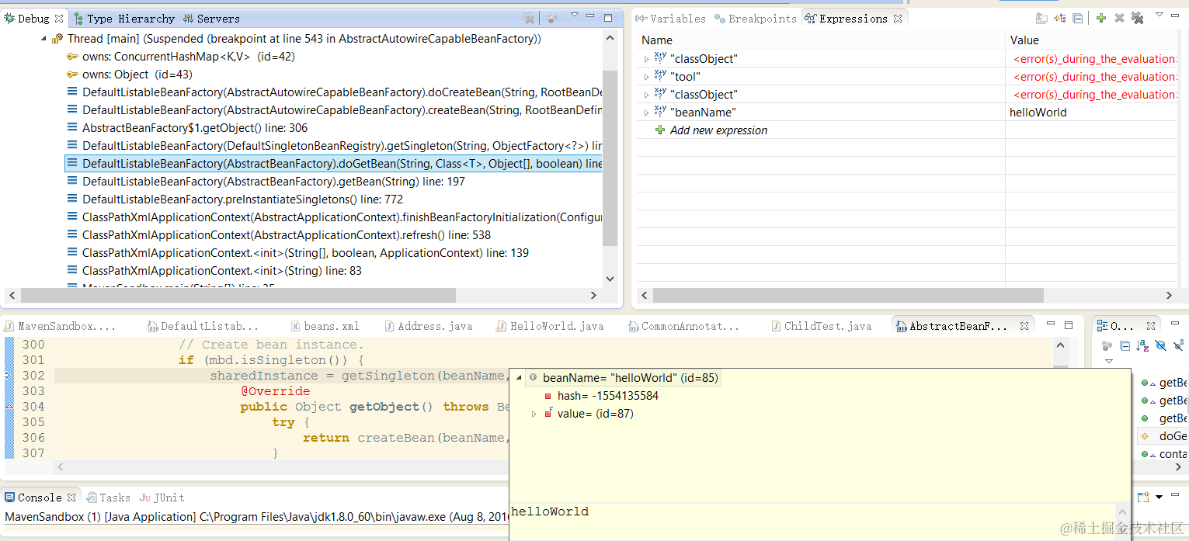
Task: Open the Breakpoints tab
Action: pos(756,19)
